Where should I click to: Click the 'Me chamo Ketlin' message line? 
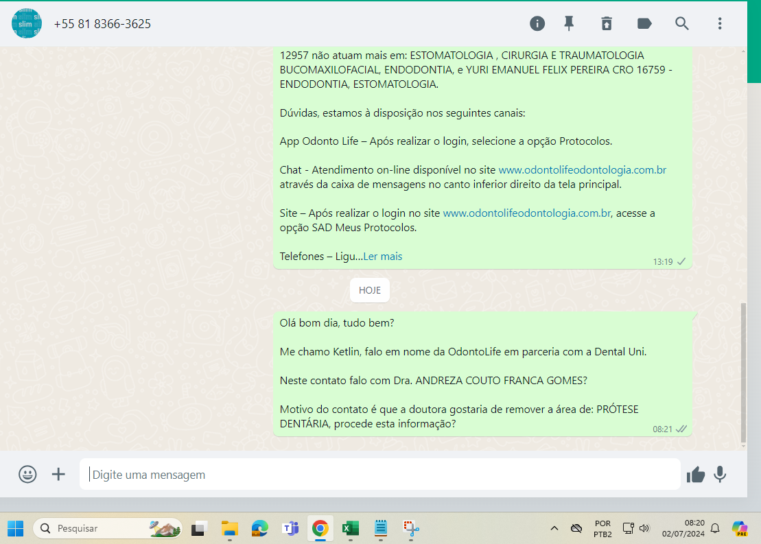[x=463, y=352]
